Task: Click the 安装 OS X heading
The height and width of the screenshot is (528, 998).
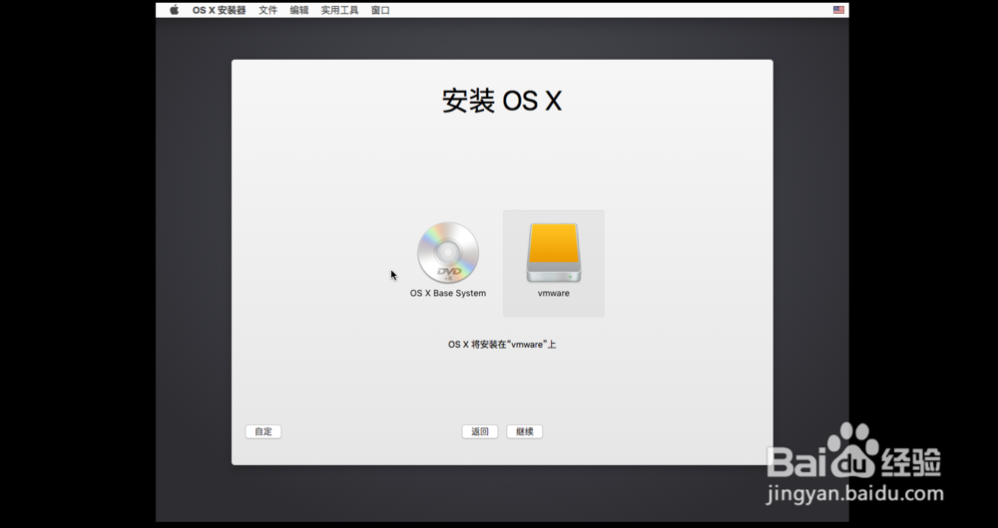Action: click(502, 101)
